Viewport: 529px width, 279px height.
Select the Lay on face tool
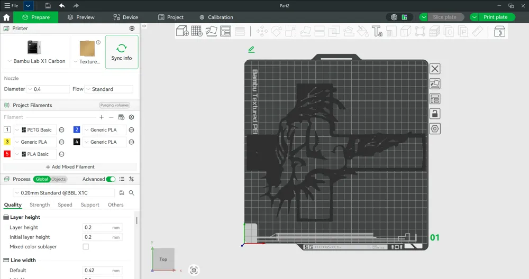(x=305, y=31)
